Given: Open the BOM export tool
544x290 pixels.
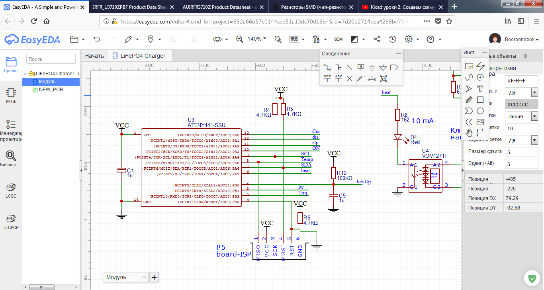Looking at the screenshot, I should pyautogui.click(x=339, y=39).
